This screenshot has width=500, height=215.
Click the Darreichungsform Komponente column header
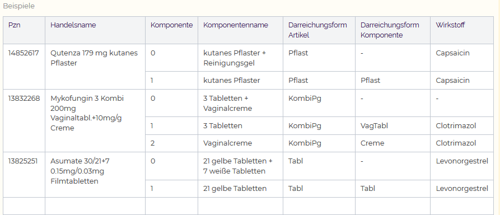393,30
